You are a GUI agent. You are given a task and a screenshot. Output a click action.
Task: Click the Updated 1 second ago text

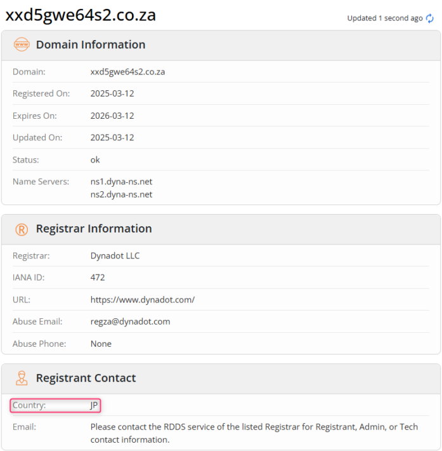(x=384, y=18)
